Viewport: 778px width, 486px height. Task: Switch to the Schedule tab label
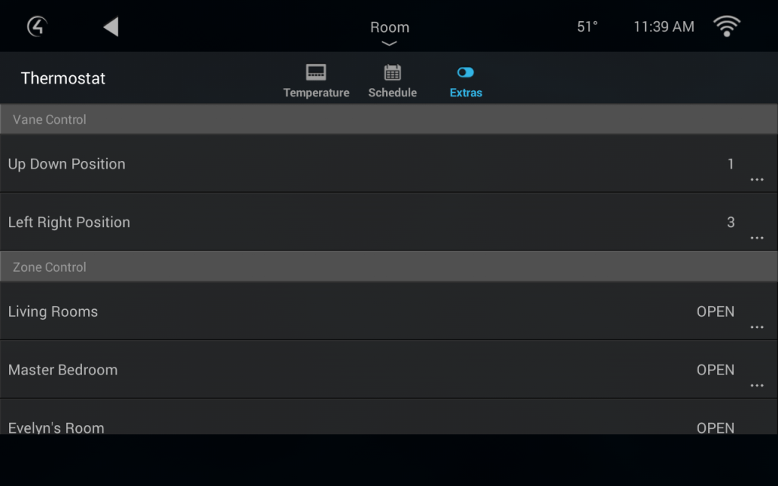392,93
